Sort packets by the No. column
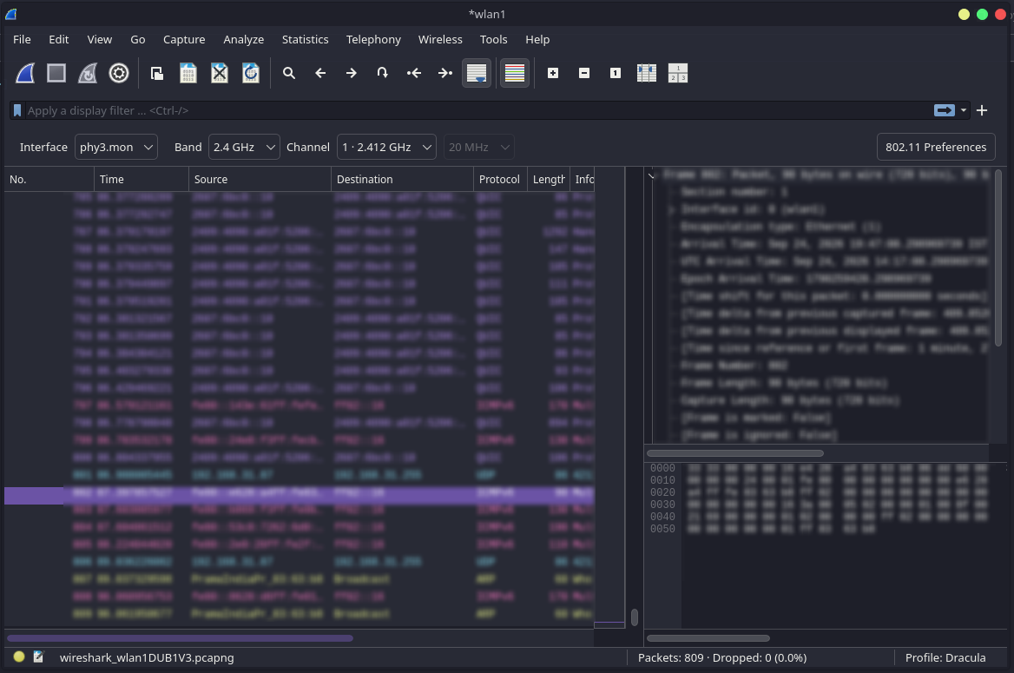Screen dimensions: 1014x673 (49, 179)
